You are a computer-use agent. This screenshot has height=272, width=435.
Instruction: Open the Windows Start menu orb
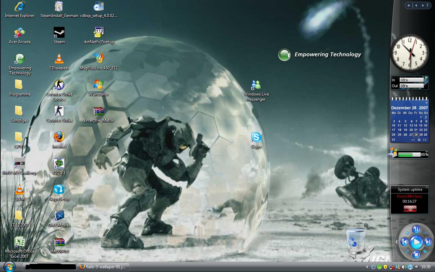pyautogui.click(x=9, y=267)
